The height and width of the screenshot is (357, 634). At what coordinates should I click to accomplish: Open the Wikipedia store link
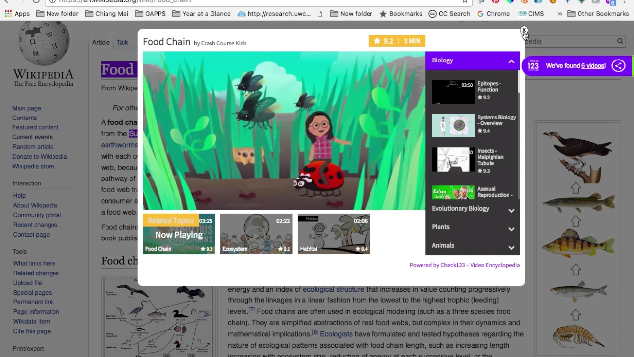[33, 166]
